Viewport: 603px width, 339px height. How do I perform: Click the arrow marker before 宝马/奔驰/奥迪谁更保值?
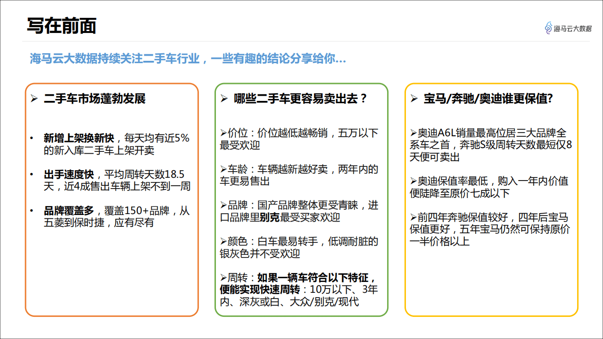click(414, 99)
